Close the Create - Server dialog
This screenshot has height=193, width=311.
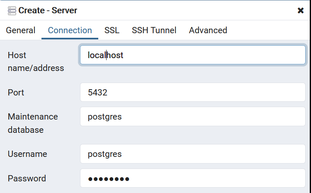pyautogui.click(x=301, y=10)
